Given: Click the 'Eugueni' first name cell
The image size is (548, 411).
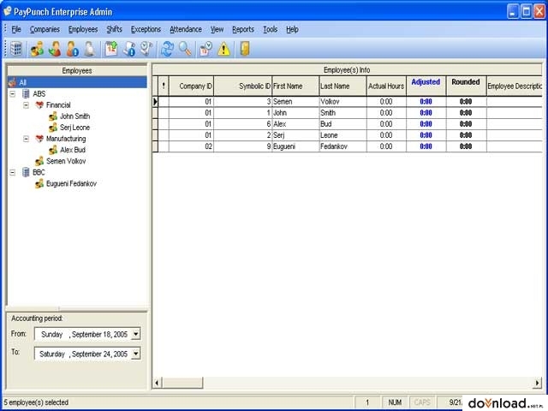Looking at the screenshot, I should tap(295, 146).
